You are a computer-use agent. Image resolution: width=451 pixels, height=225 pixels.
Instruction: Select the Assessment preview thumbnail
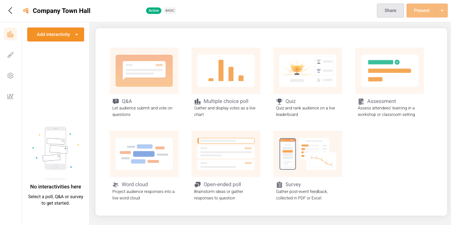click(x=390, y=71)
